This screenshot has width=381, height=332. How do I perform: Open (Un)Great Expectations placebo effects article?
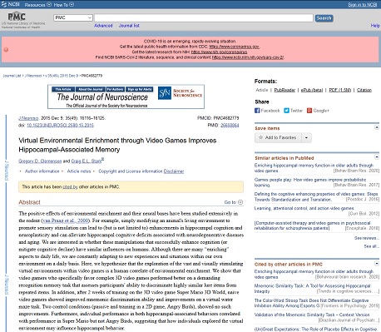[x=315, y=330]
